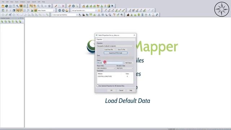This screenshot has width=231, height=130.
Task: Open the File menu
Action: tap(3, 2)
